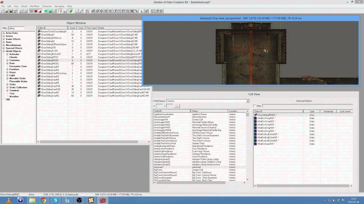Sort the cell list by Name column
Viewport: 364px width, 204px height.
coord(209,111)
